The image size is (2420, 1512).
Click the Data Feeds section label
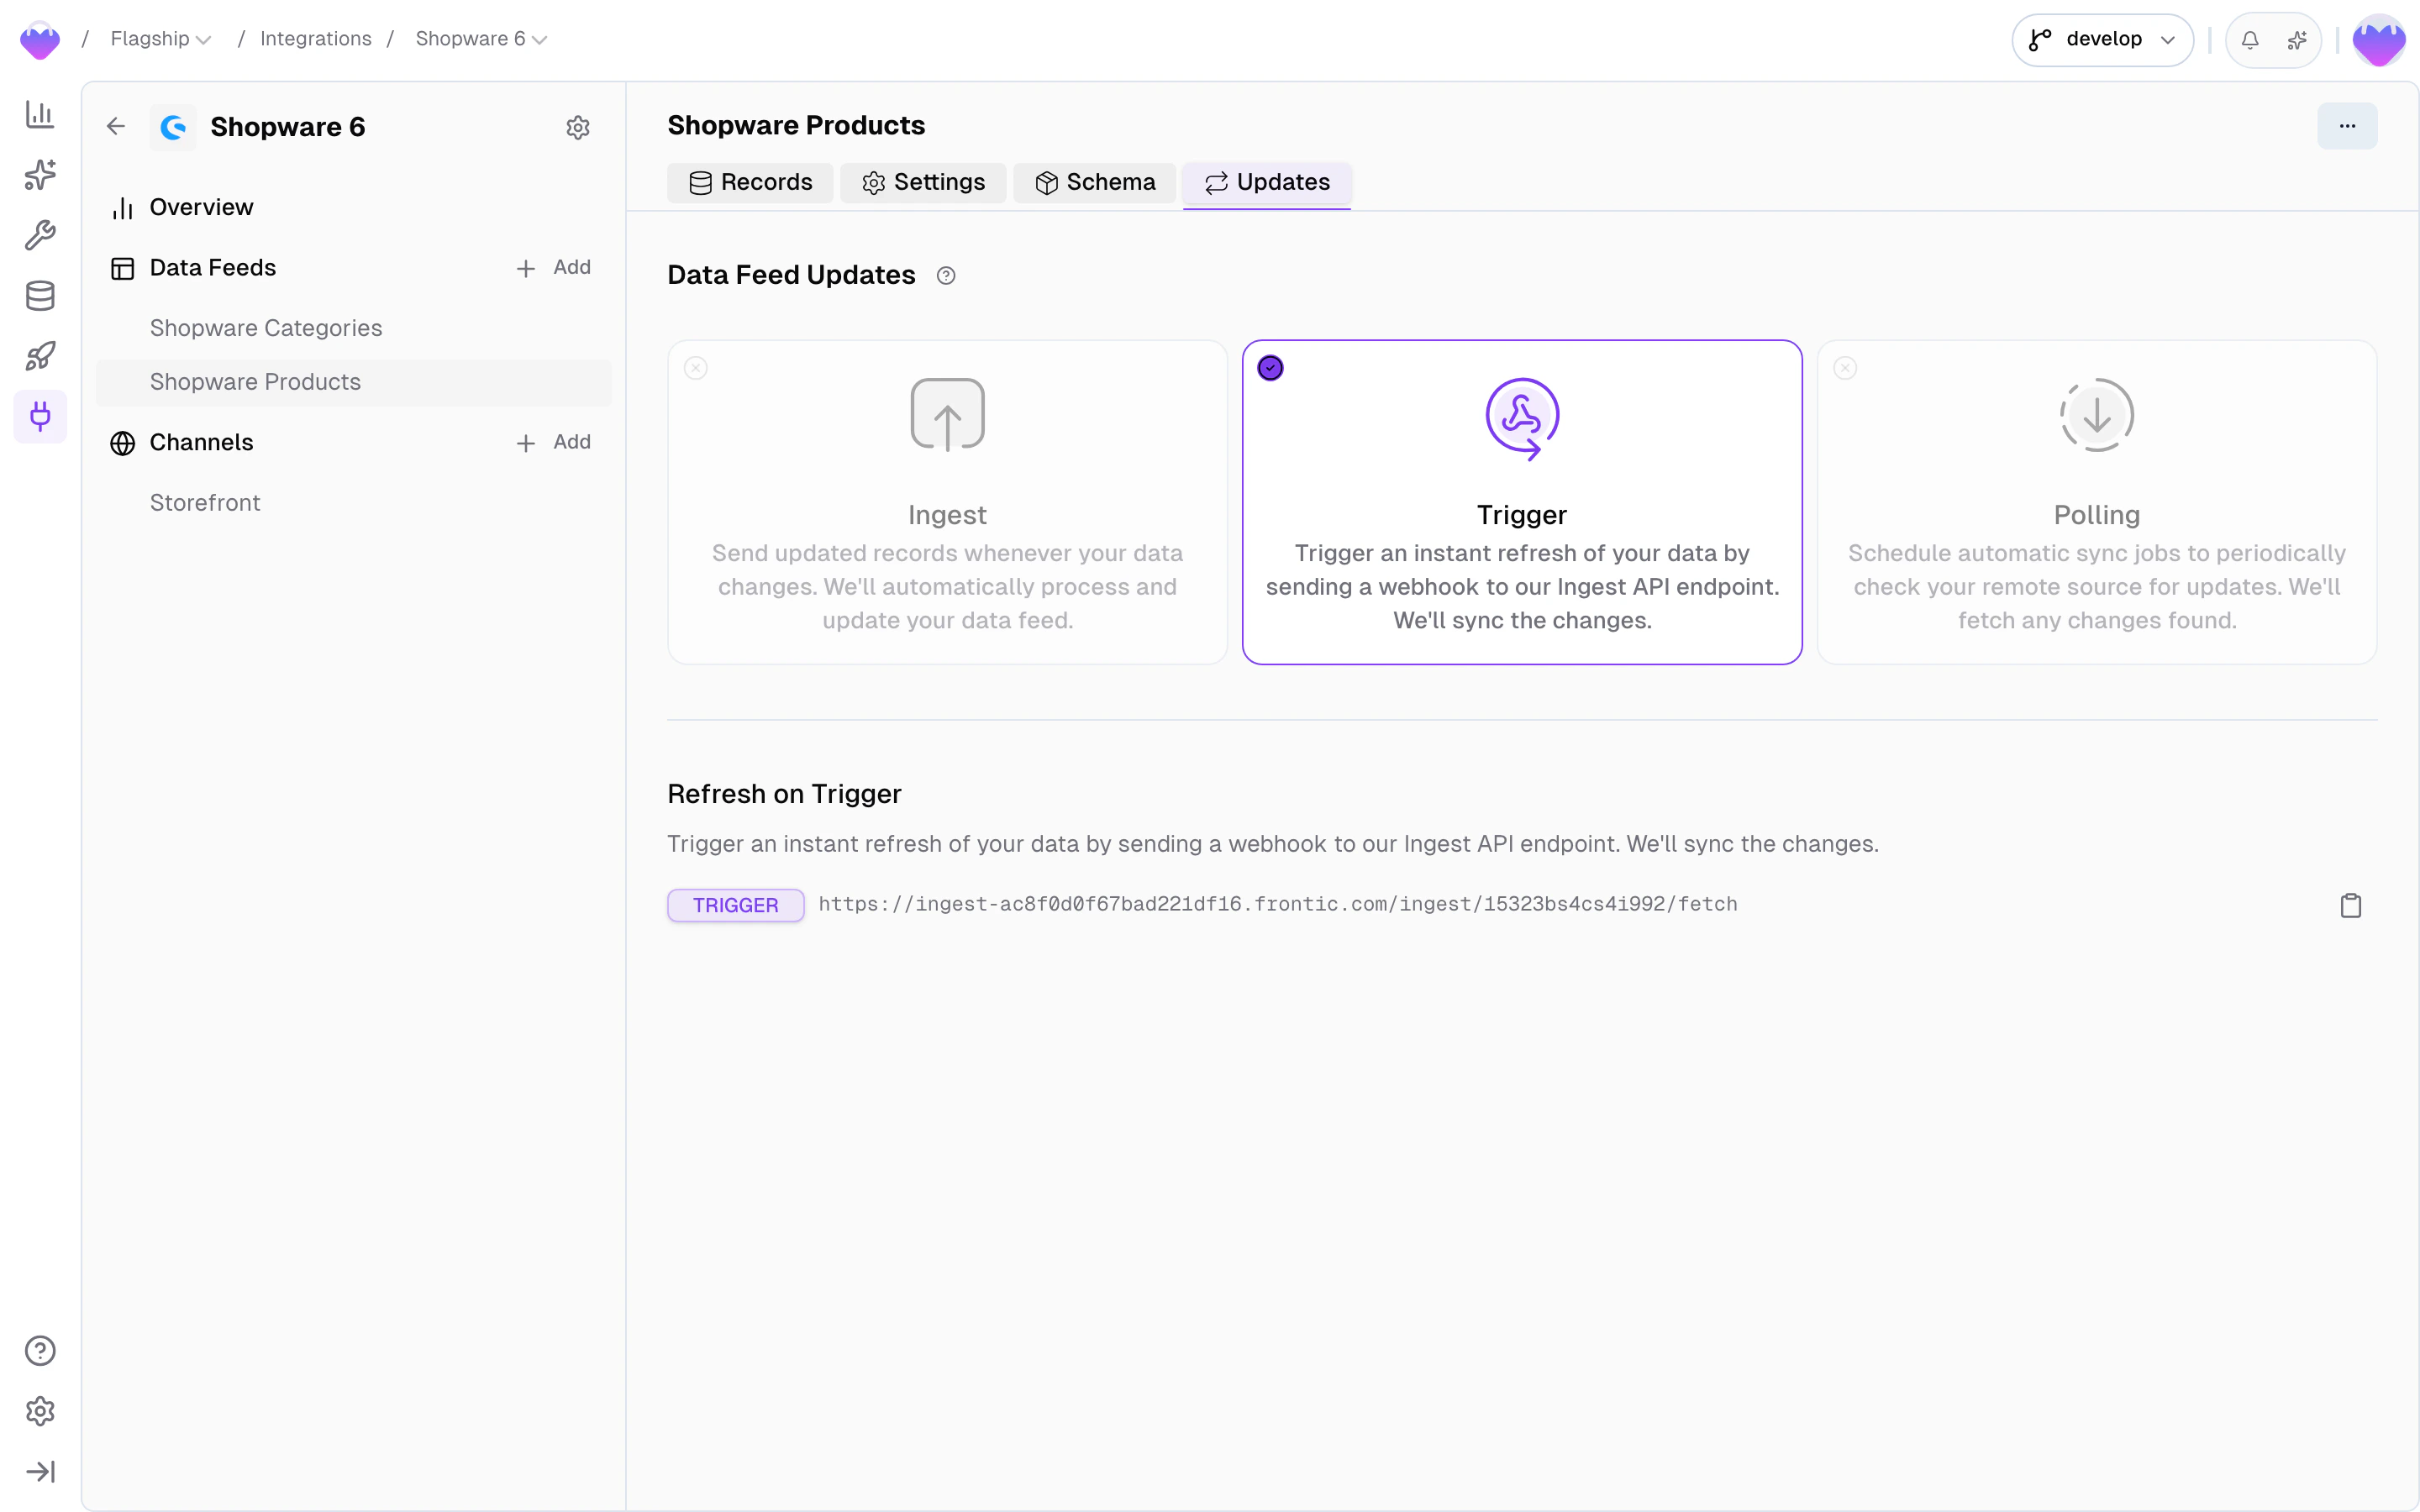tap(212, 268)
